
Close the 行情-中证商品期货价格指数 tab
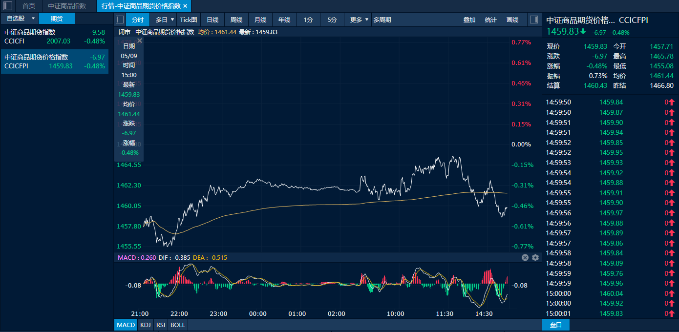[x=185, y=6]
